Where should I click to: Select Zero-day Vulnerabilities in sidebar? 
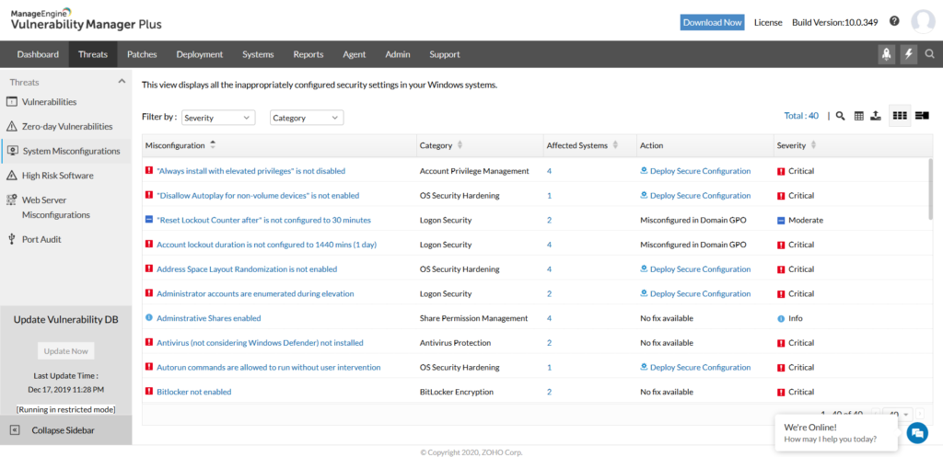[x=67, y=127]
